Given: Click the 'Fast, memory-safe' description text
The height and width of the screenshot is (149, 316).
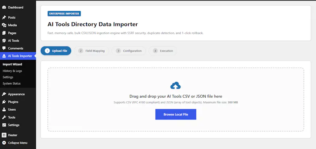Looking at the screenshot, I should tap(125, 33).
